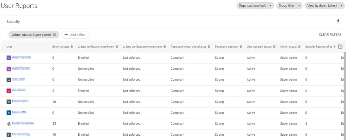
Task: Click the red A avatar on the 3 external apps row
Action: 9,91
